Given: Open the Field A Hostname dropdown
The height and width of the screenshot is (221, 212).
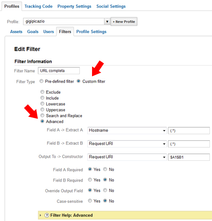Looking at the screenshot, I should coord(127,130).
